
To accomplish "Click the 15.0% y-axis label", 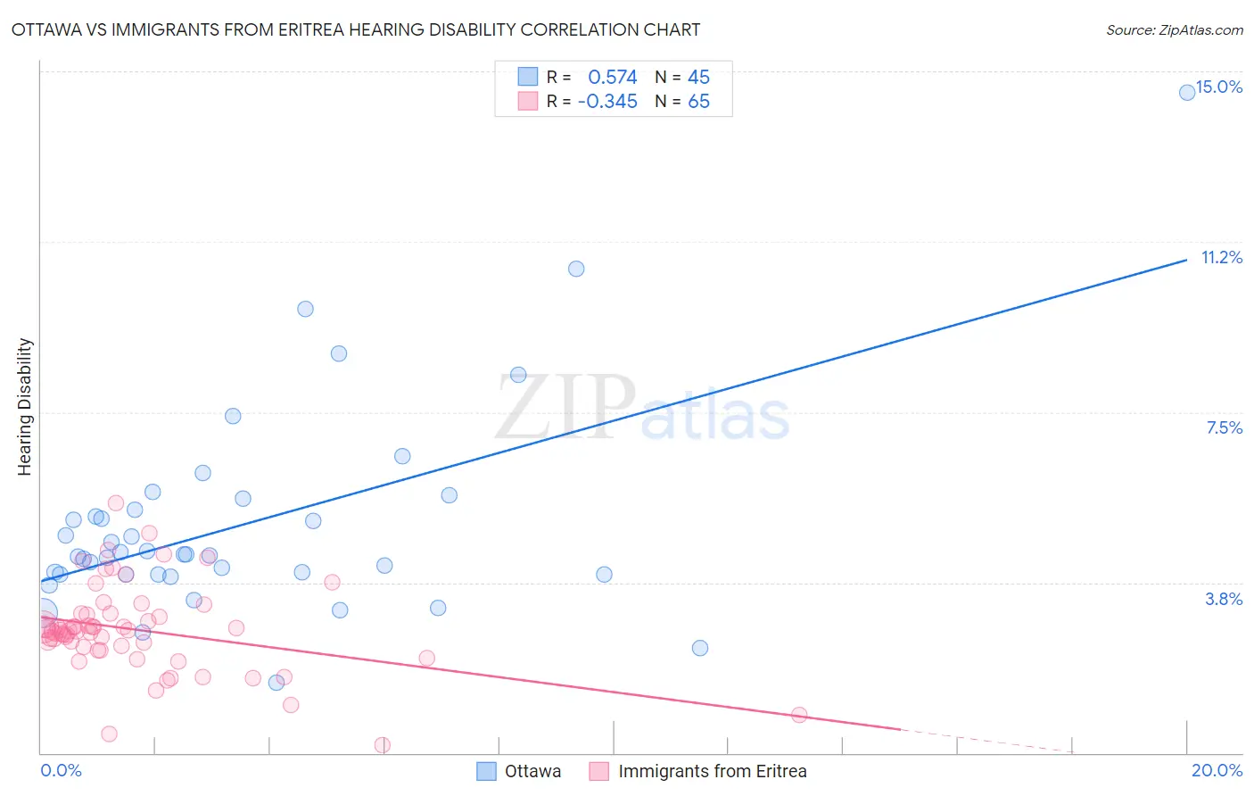I will click(x=1219, y=87).
